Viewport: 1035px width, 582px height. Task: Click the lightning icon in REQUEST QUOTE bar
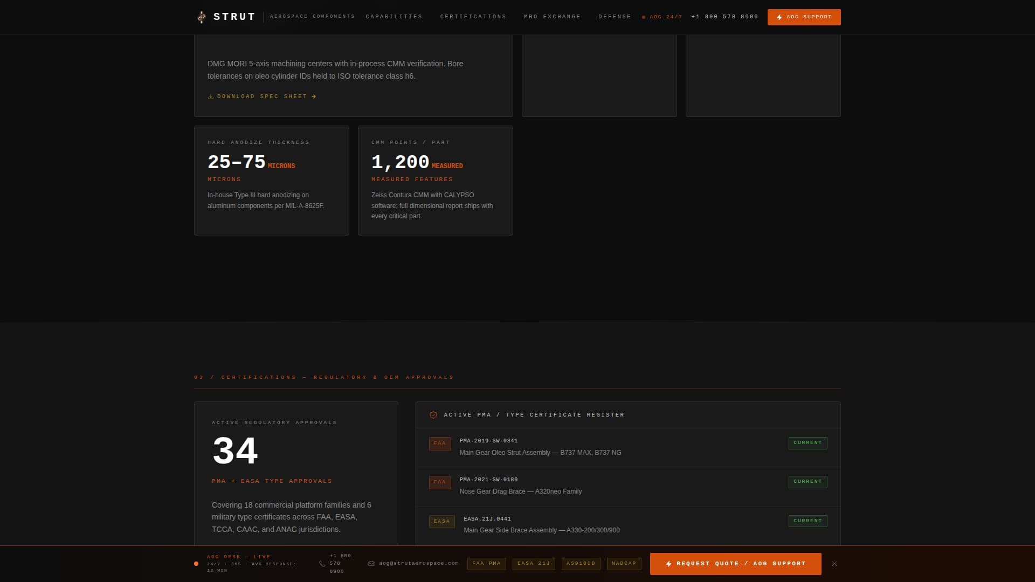point(669,564)
